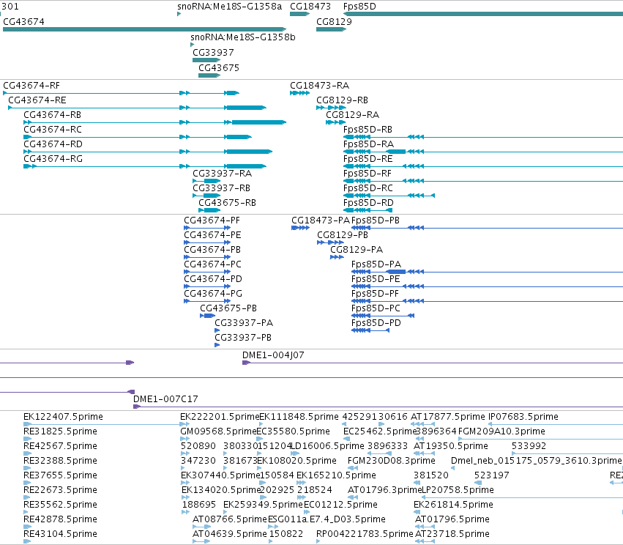
Task: Select EST RP004221783.5prime
Action: (365, 534)
